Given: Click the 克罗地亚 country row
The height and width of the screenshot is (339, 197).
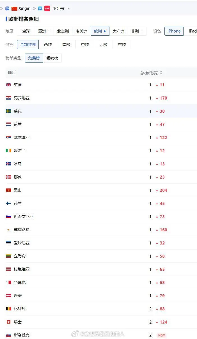Looking at the screenshot, I should (x=101, y=98).
